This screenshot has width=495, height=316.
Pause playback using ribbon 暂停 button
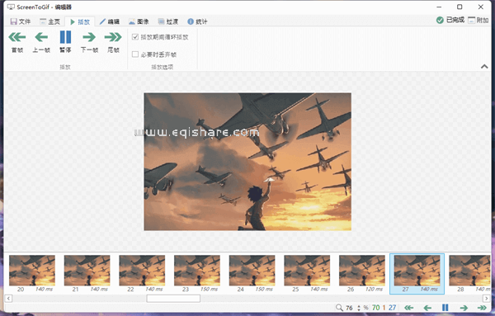pos(65,41)
